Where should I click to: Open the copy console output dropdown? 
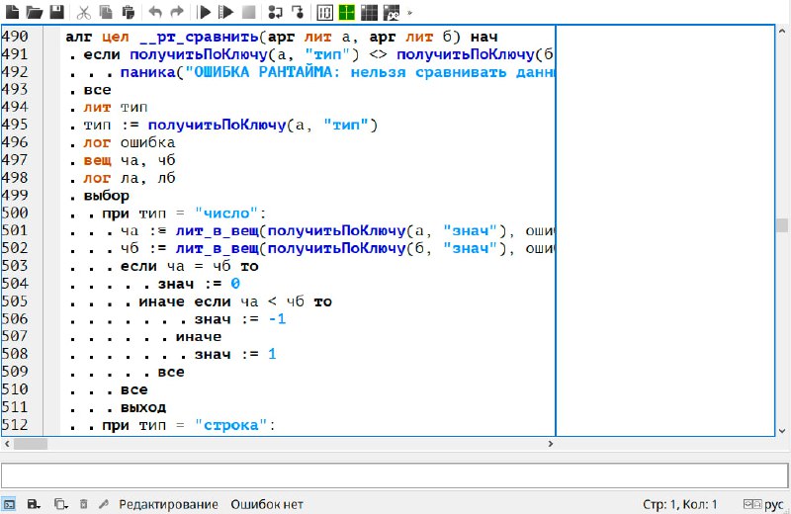coord(60,504)
